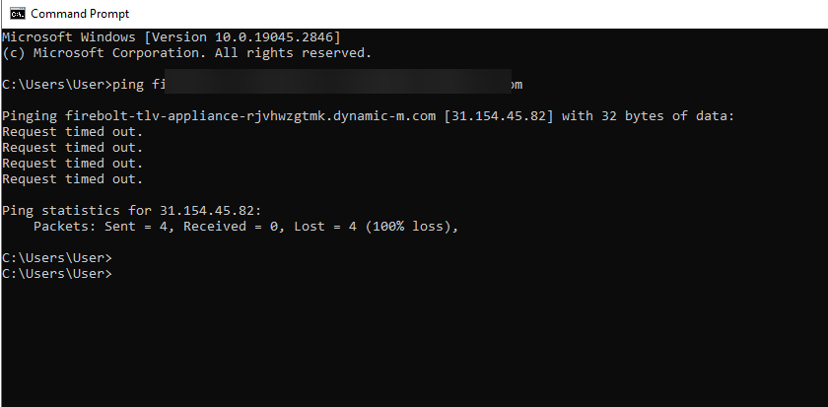Click the Microsoft Windows version line
Viewport: 828px width, 407px height.
click(x=172, y=36)
